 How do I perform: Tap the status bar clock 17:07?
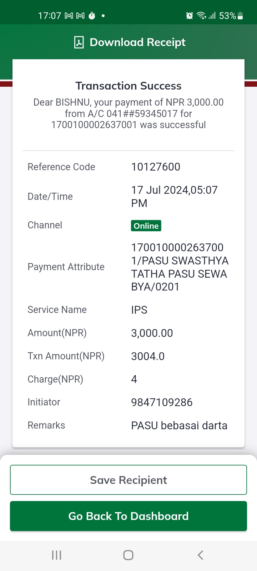[50, 16]
